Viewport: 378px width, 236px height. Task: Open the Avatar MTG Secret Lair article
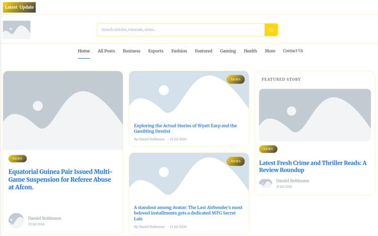pyautogui.click(x=188, y=213)
